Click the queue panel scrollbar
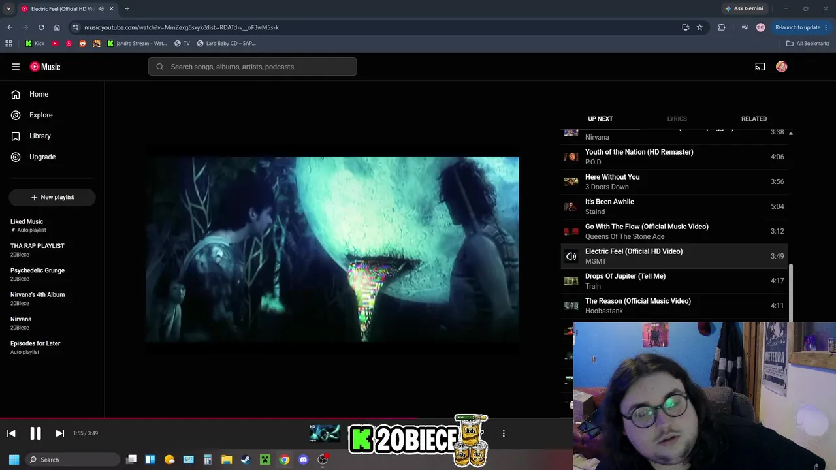The height and width of the screenshot is (470, 836). 791,293
